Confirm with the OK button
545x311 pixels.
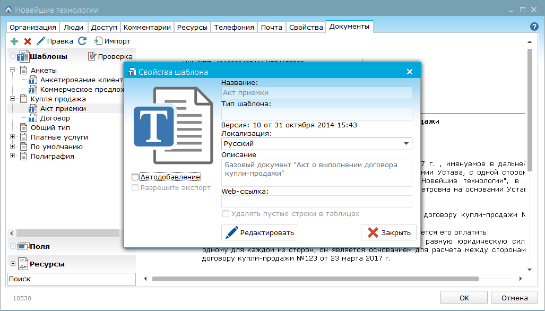pos(464,298)
